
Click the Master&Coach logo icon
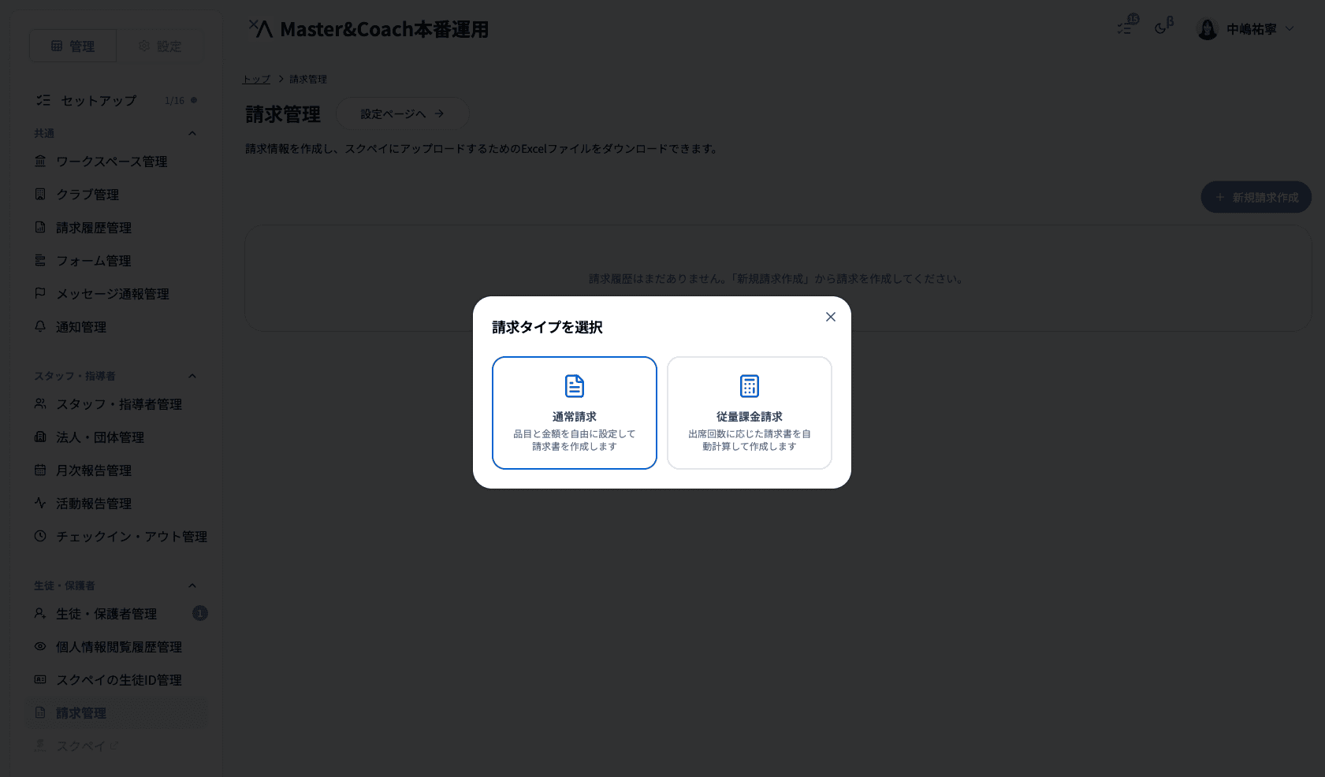tap(261, 28)
